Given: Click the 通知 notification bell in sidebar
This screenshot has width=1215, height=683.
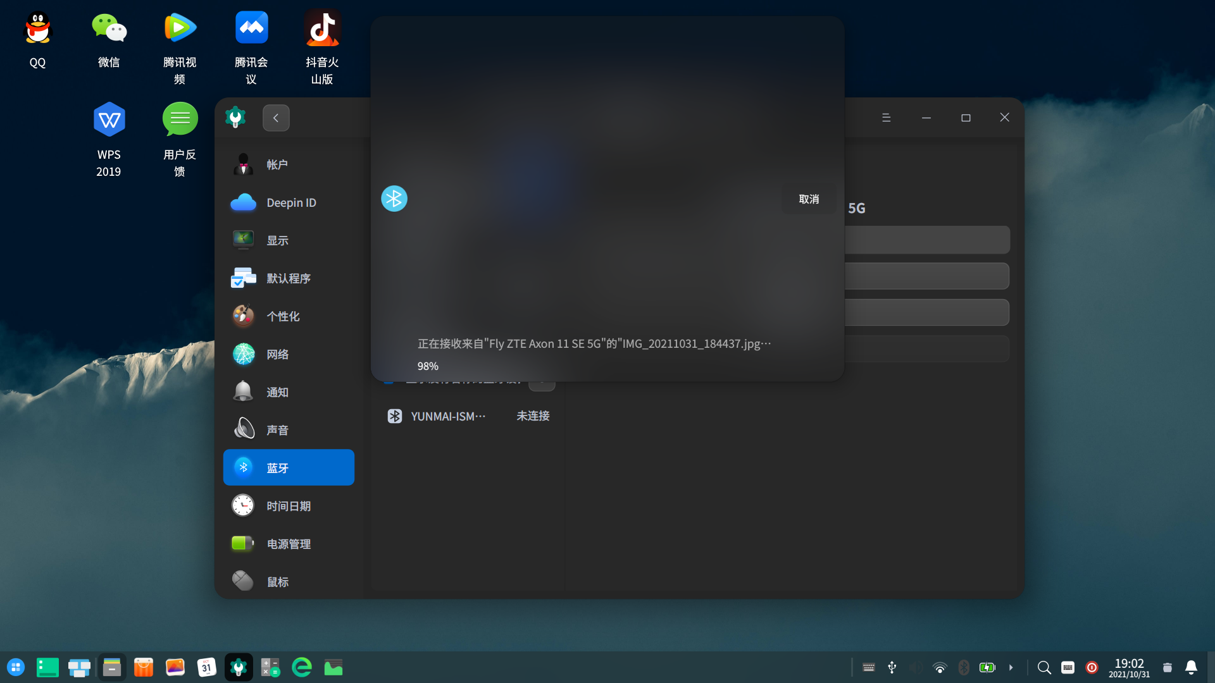Looking at the screenshot, I should click(x=243, y=392).
